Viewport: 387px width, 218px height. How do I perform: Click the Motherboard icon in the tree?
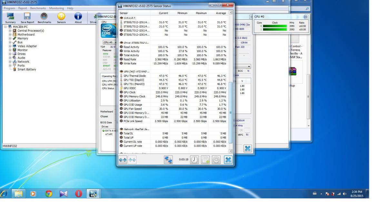point(15,35)
